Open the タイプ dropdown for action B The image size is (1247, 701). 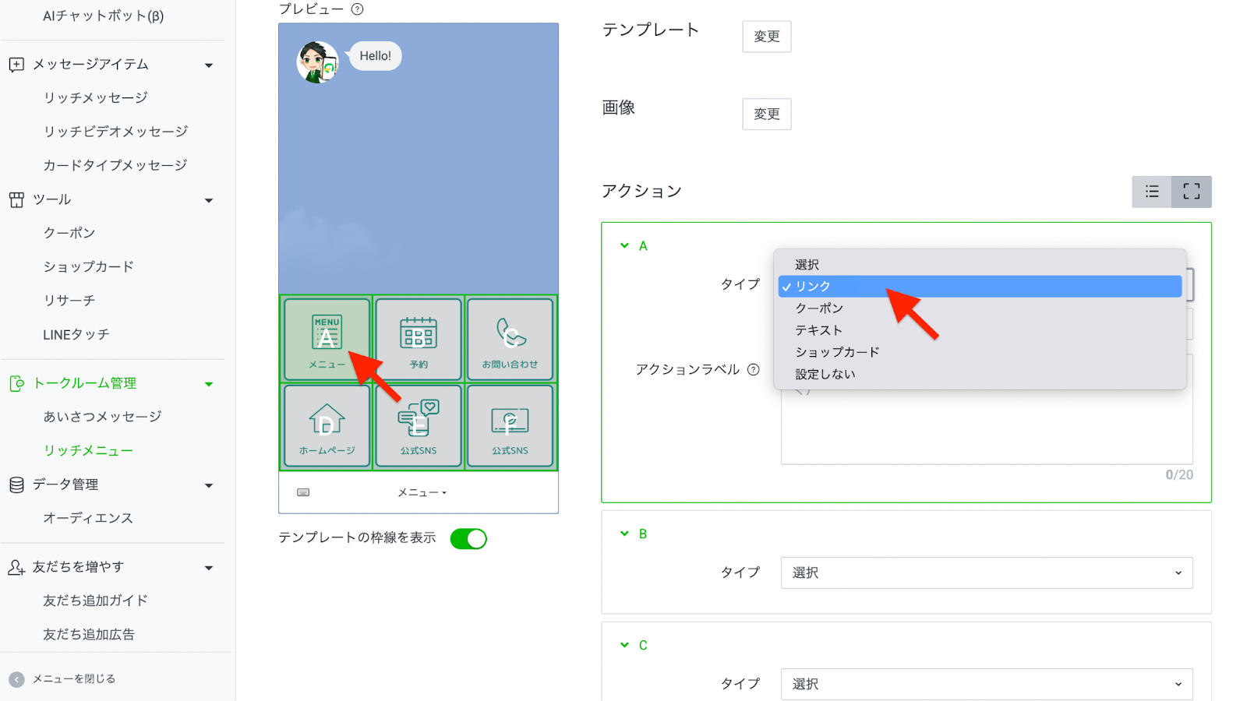click(986, 573)
